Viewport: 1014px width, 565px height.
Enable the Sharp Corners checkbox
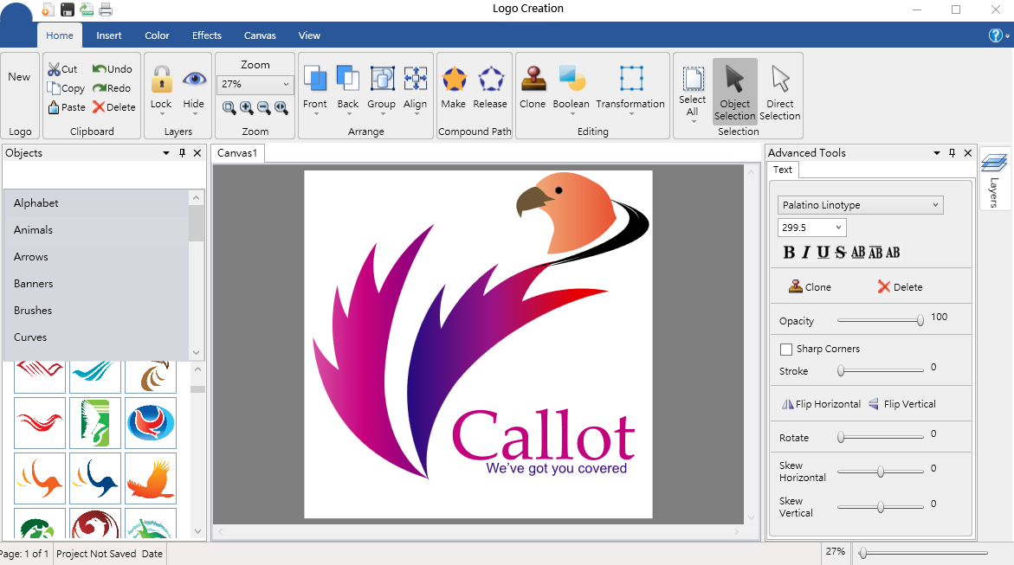pyautogui.click(x=786, y=349)
